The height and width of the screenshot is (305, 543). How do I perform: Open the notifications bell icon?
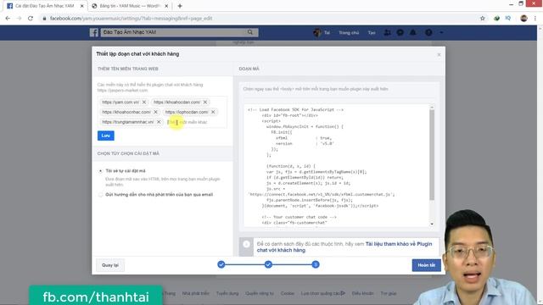click(x=413, y=32)
